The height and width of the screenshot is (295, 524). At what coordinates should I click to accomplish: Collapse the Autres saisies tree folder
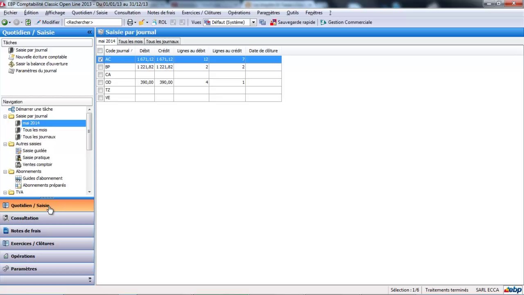pos(5,144)
